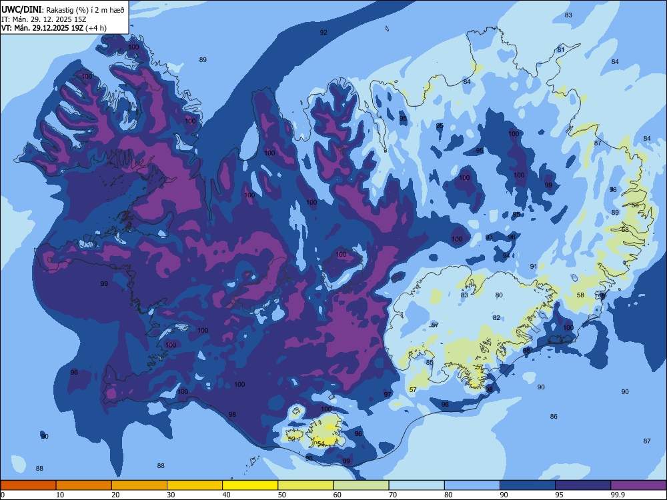Select the legend scale label "60"
667x500 pixels.
coord(338,495)
